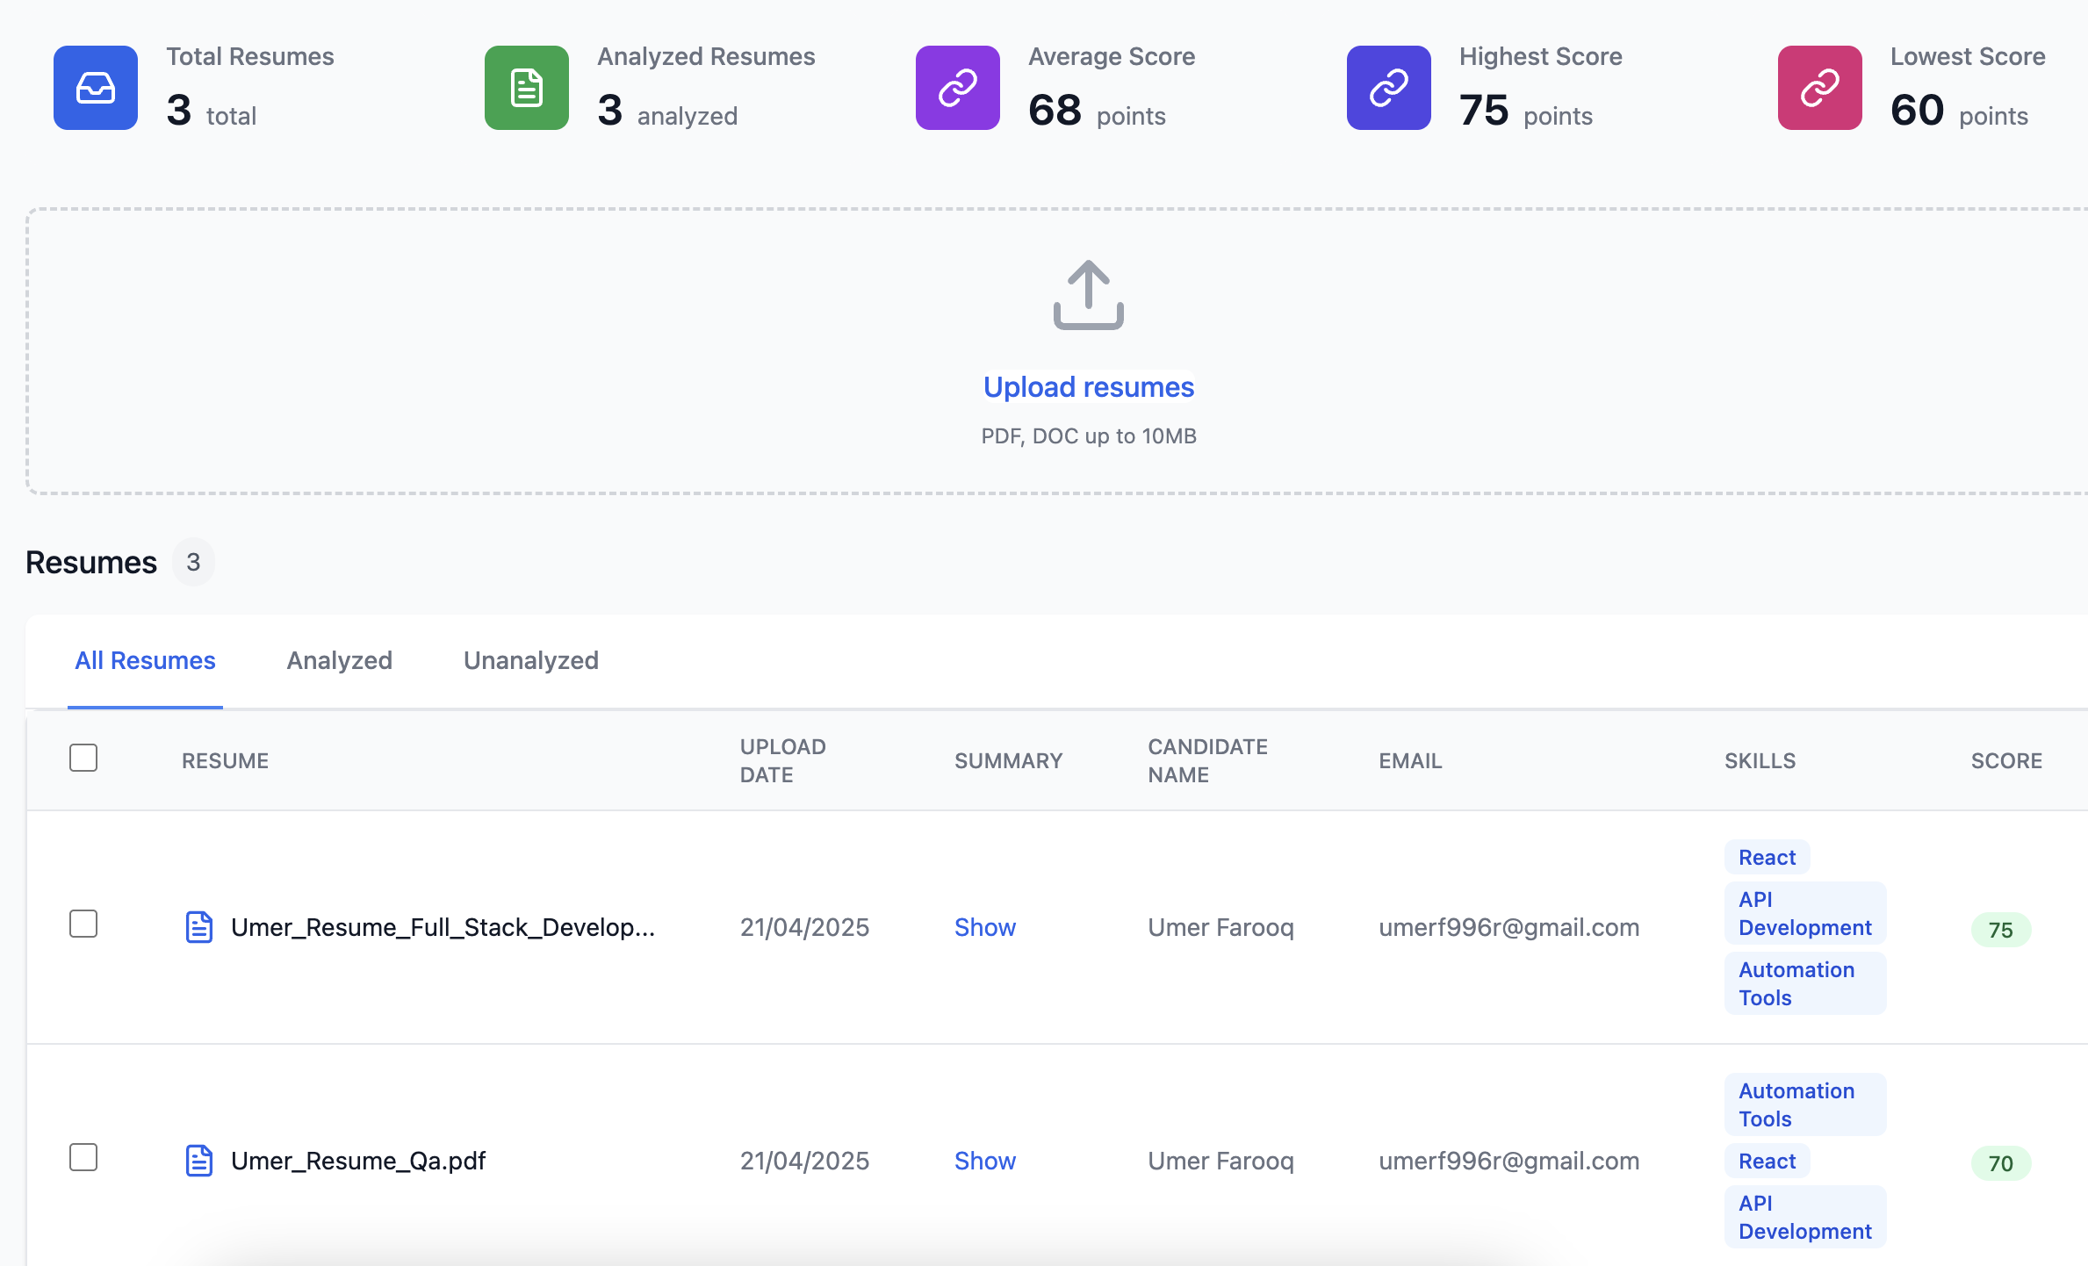Switch to the Unanalyzed tab
The height and width of the screenshot is (1266, 2088).
531,660
